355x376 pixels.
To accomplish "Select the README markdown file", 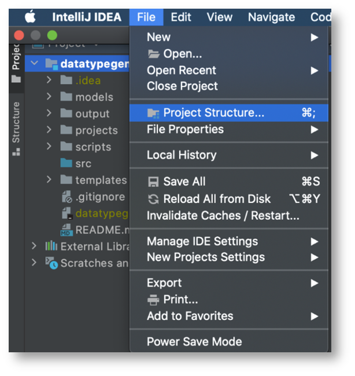I will [x=102, y=230].
